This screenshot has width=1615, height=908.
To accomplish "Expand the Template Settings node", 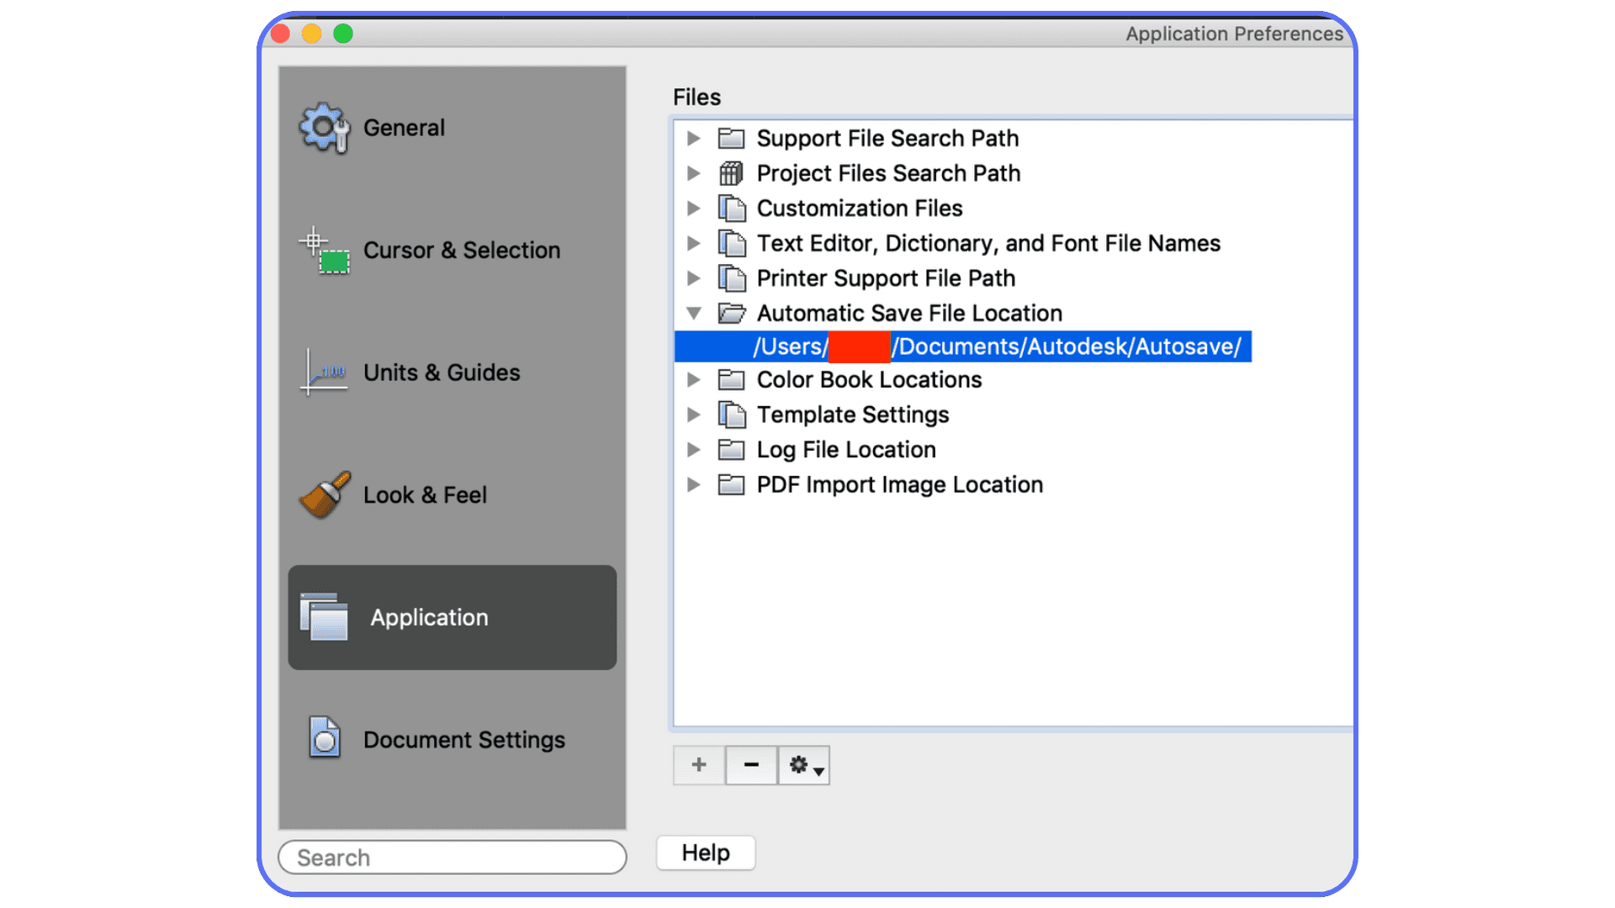I will 693,414.
